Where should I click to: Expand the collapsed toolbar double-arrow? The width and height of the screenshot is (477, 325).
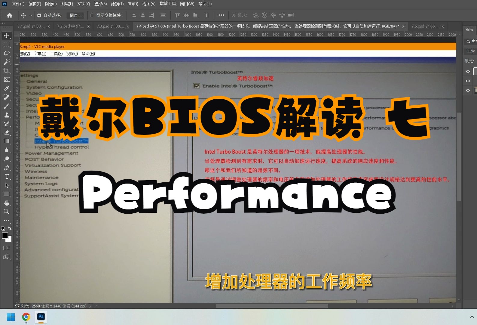coord(3,23)
